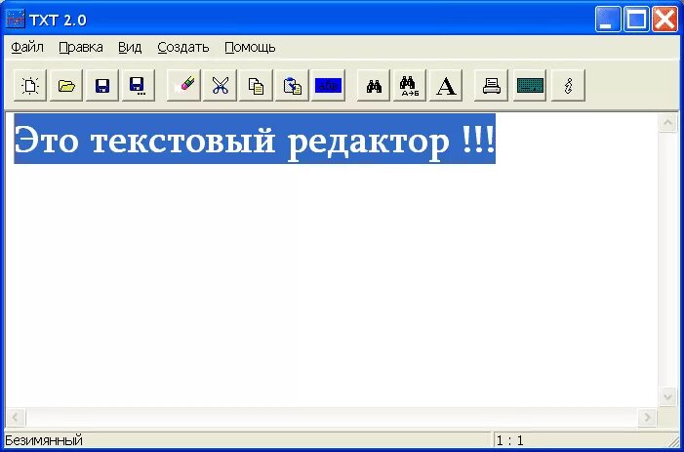This screenshot has height=452, width=684.
Task: Maximize the TXT 2.0 window
Action: click(636, 20)
